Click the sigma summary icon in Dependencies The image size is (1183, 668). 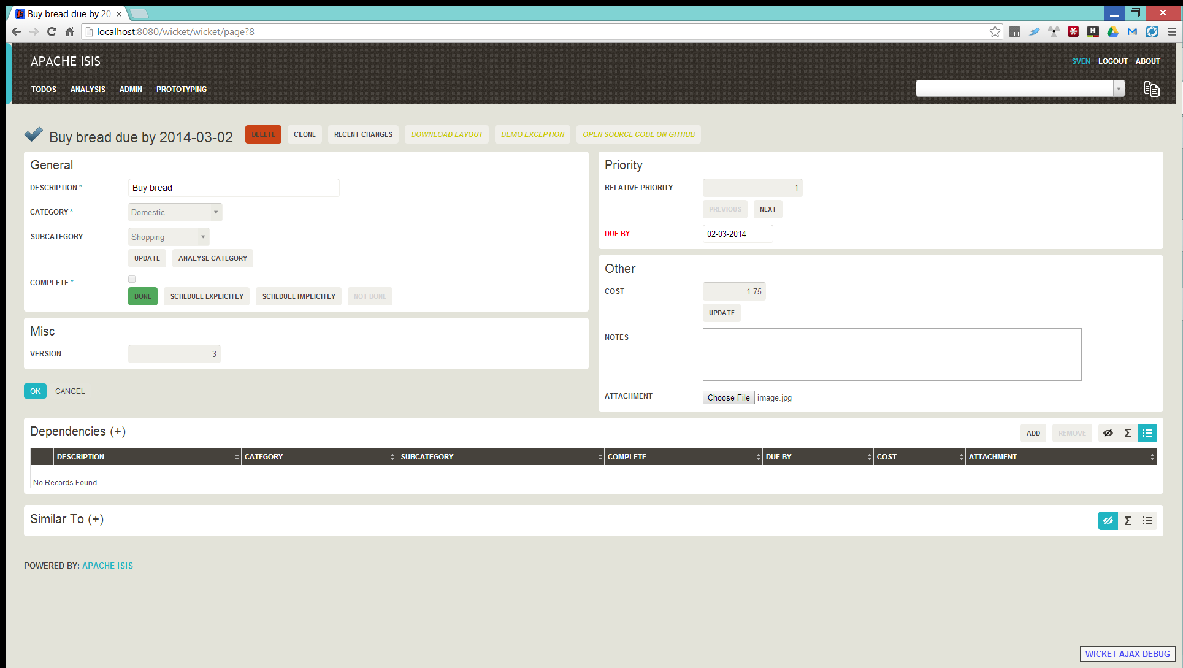point(1127,433)
